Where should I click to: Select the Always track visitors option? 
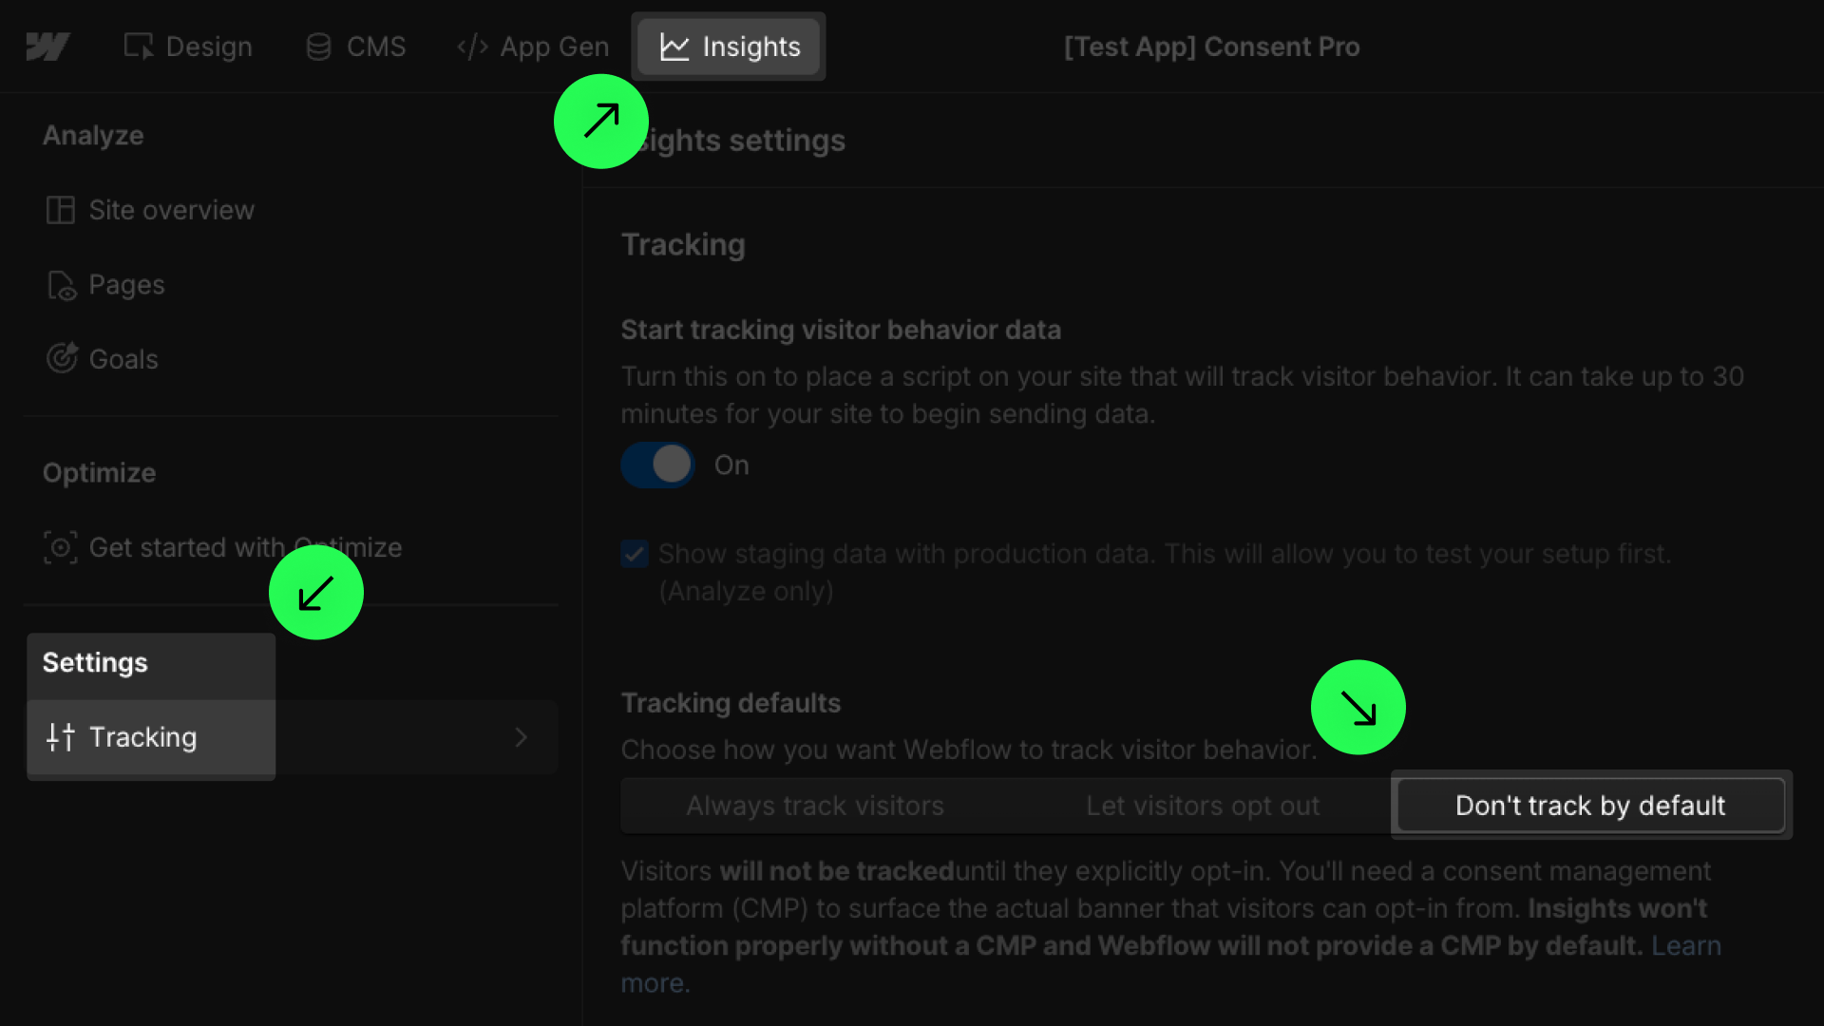coord(815,806)
